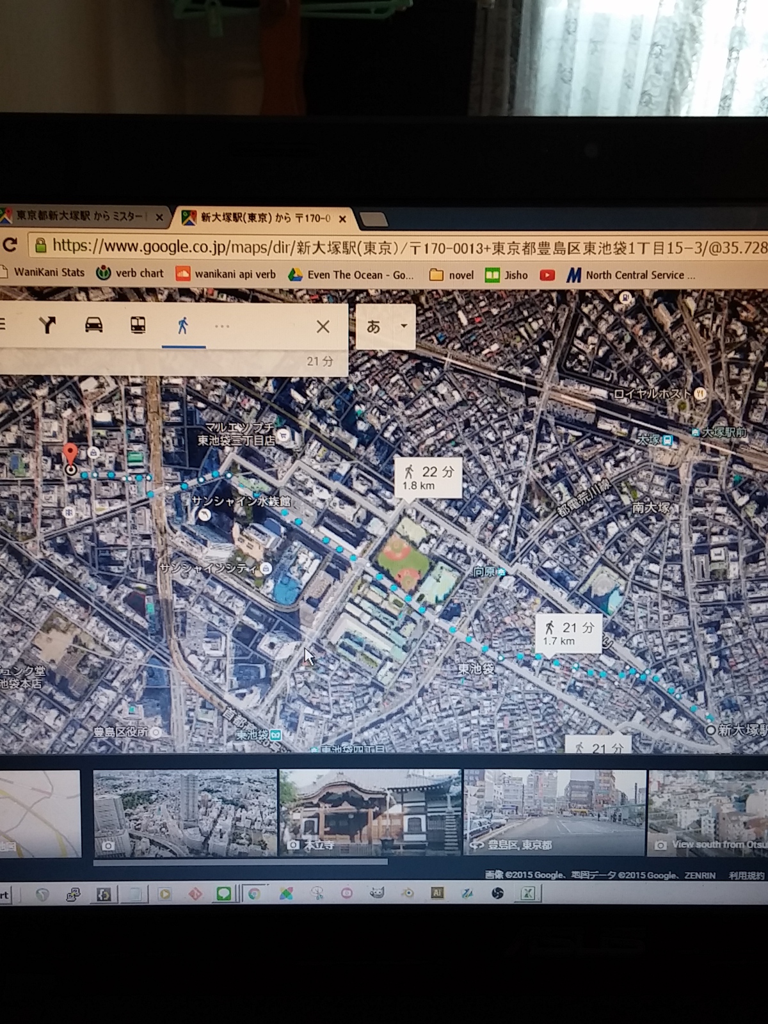Click the マルエツ プチ 東池袋三丁目店 label

click(x=237, y=434)
